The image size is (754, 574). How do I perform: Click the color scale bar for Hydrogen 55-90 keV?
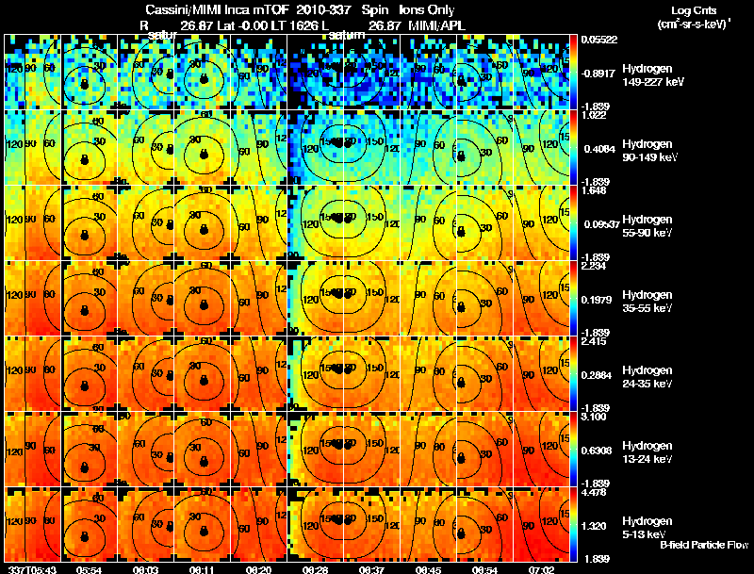(574, 223)
